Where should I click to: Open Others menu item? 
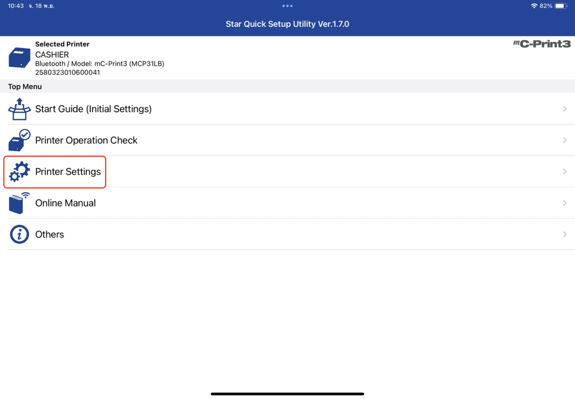click(x=287, y=234)
